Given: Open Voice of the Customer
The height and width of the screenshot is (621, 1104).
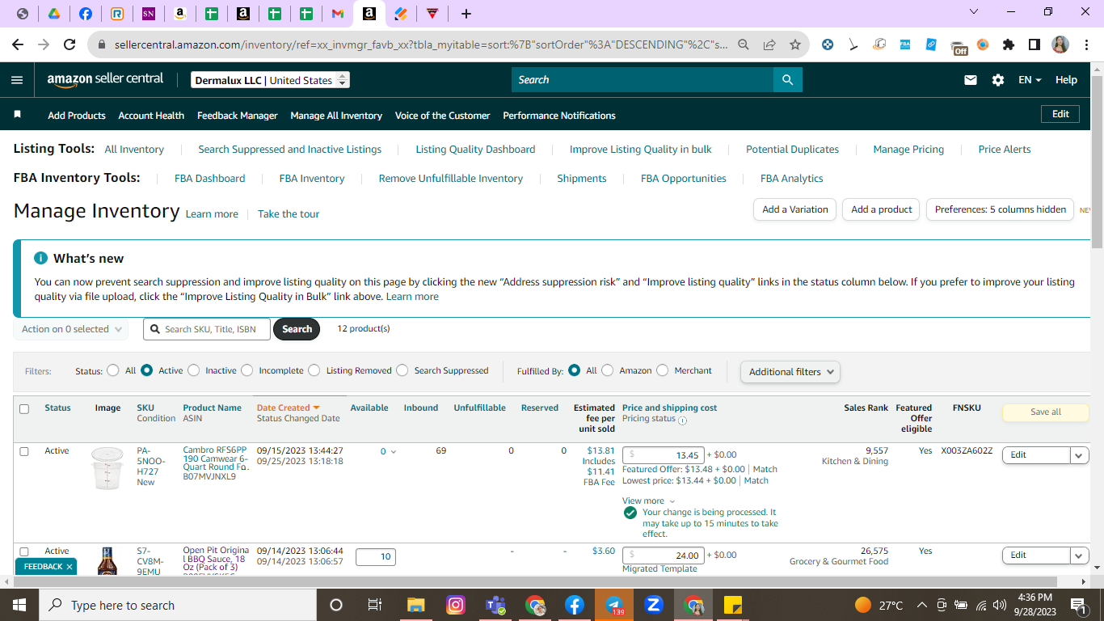Looking at the screenshot, I should click(442, 116).
